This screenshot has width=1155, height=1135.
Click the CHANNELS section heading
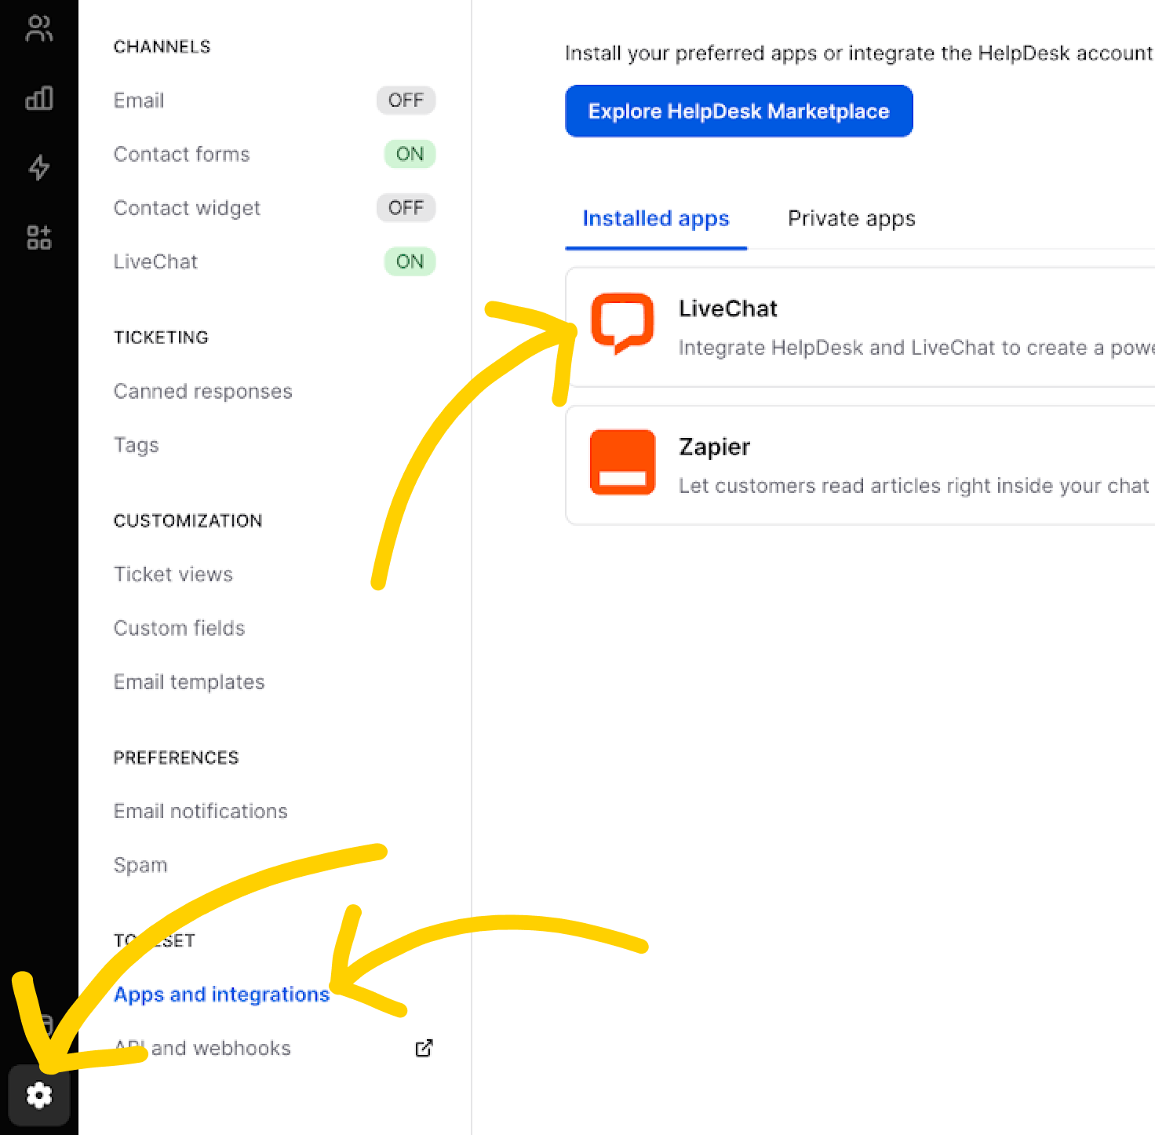[162, 46]
